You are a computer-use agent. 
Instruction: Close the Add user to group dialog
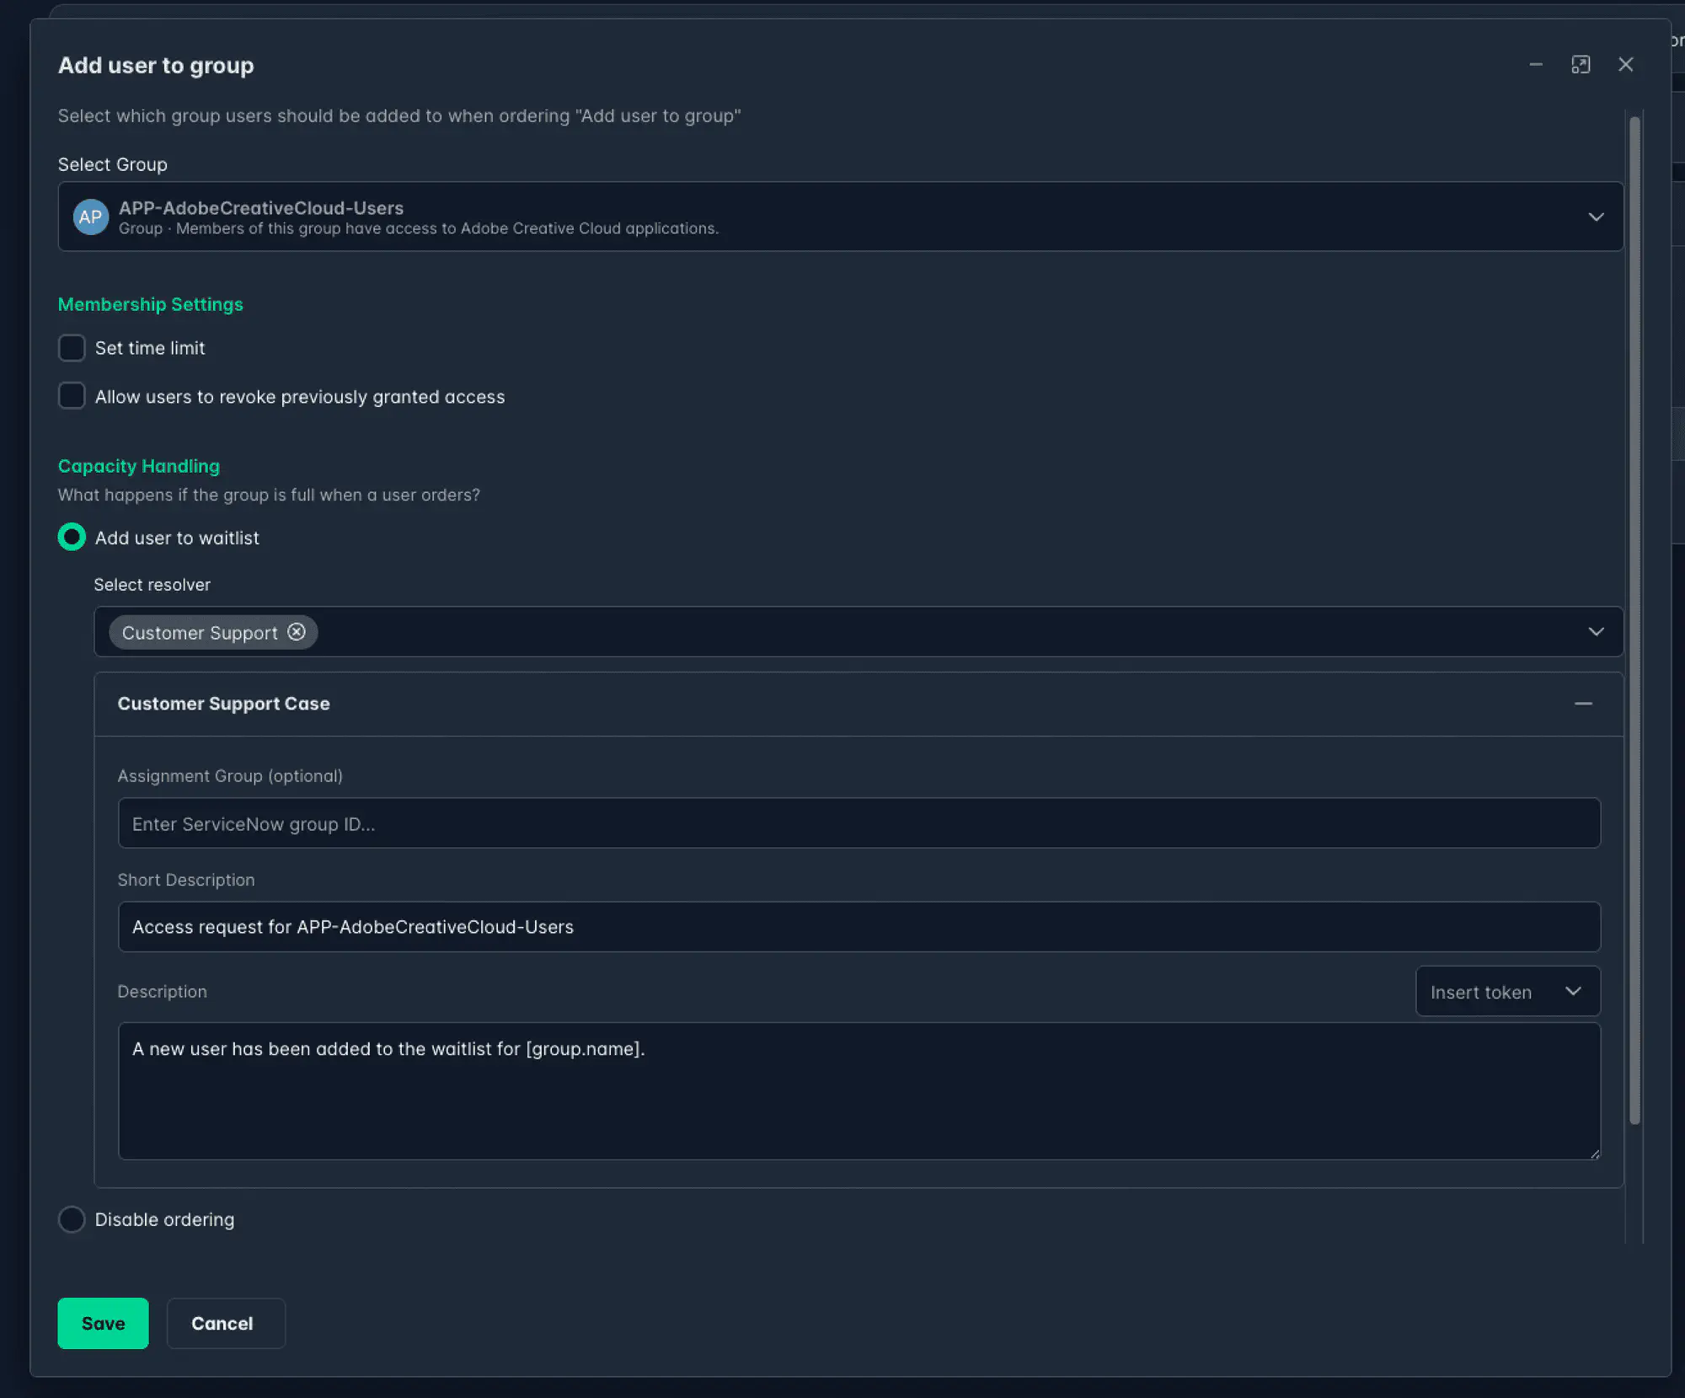click(1626, 64)
